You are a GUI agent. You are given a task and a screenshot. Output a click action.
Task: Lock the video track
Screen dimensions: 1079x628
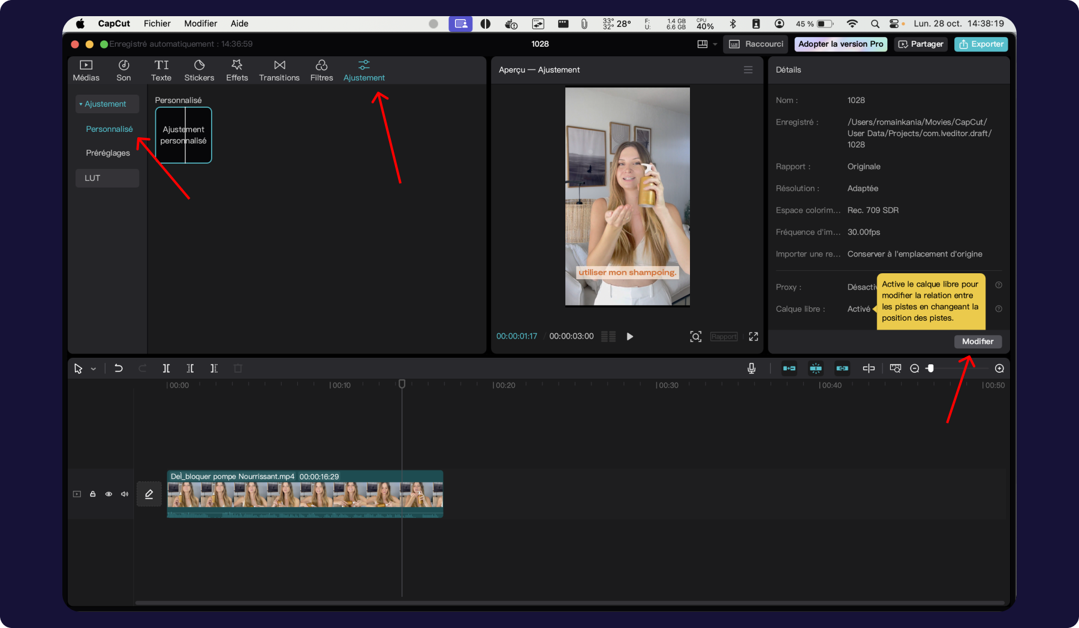93,494
